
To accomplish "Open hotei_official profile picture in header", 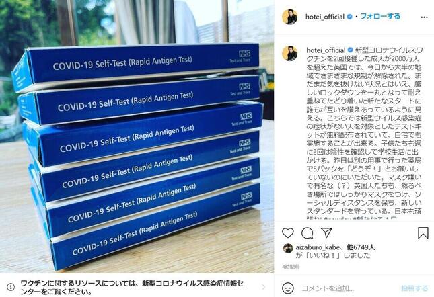I will click(290, 17).
